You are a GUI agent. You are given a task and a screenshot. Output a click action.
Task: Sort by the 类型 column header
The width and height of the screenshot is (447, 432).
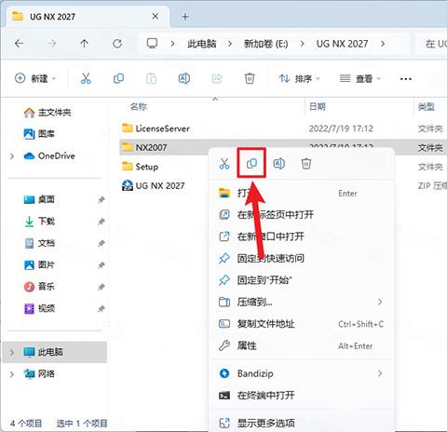click(x=426, y=107)
